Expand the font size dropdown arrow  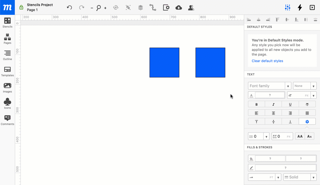(314, 96)
